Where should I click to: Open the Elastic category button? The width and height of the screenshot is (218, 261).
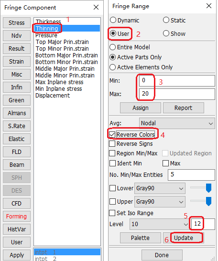click(17, 139)
